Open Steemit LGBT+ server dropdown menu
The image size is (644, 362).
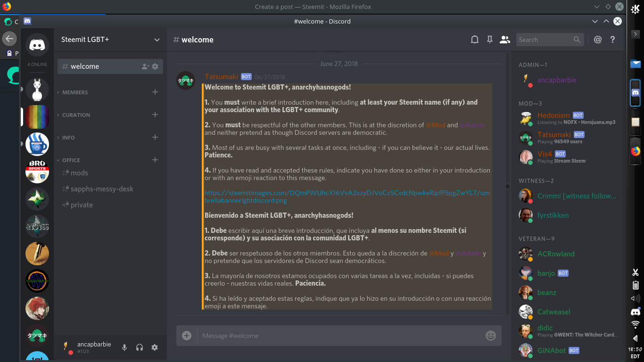[x=157, y=40]
